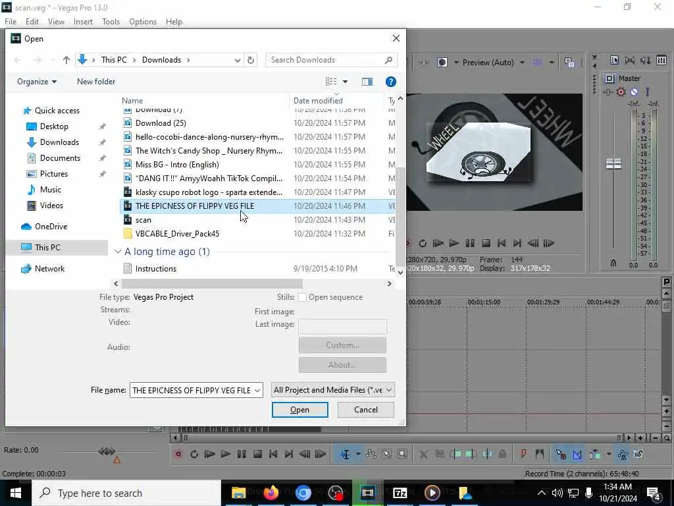Pause playback in the timeline transport bar
Screen dimensions: 674x506
(242, 454)
